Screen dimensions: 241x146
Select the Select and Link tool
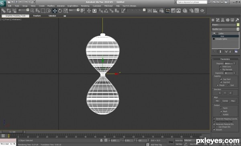click(3, 10)
